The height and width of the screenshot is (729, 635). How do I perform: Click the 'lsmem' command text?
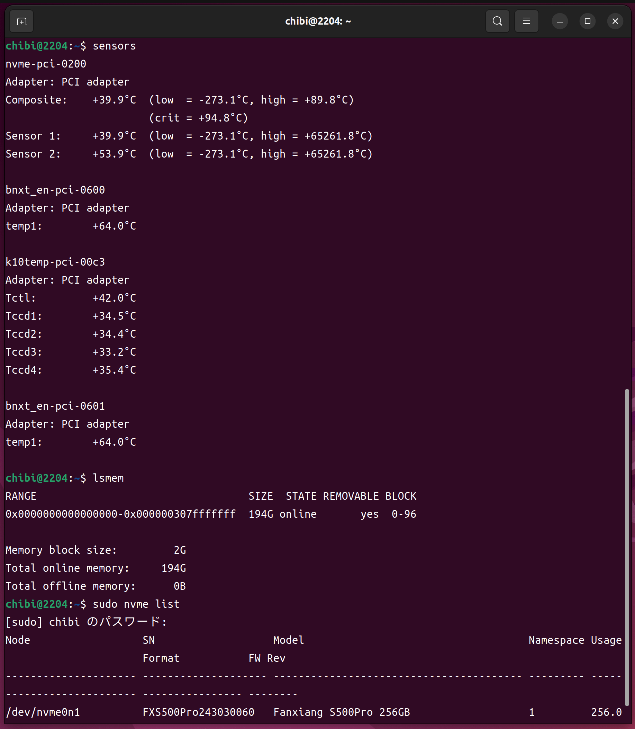coord(108,478)
